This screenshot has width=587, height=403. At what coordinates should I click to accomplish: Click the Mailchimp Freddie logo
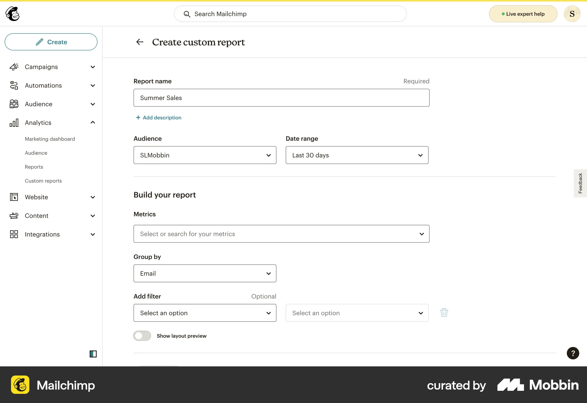pyautogui.click(x=13, y=14)
